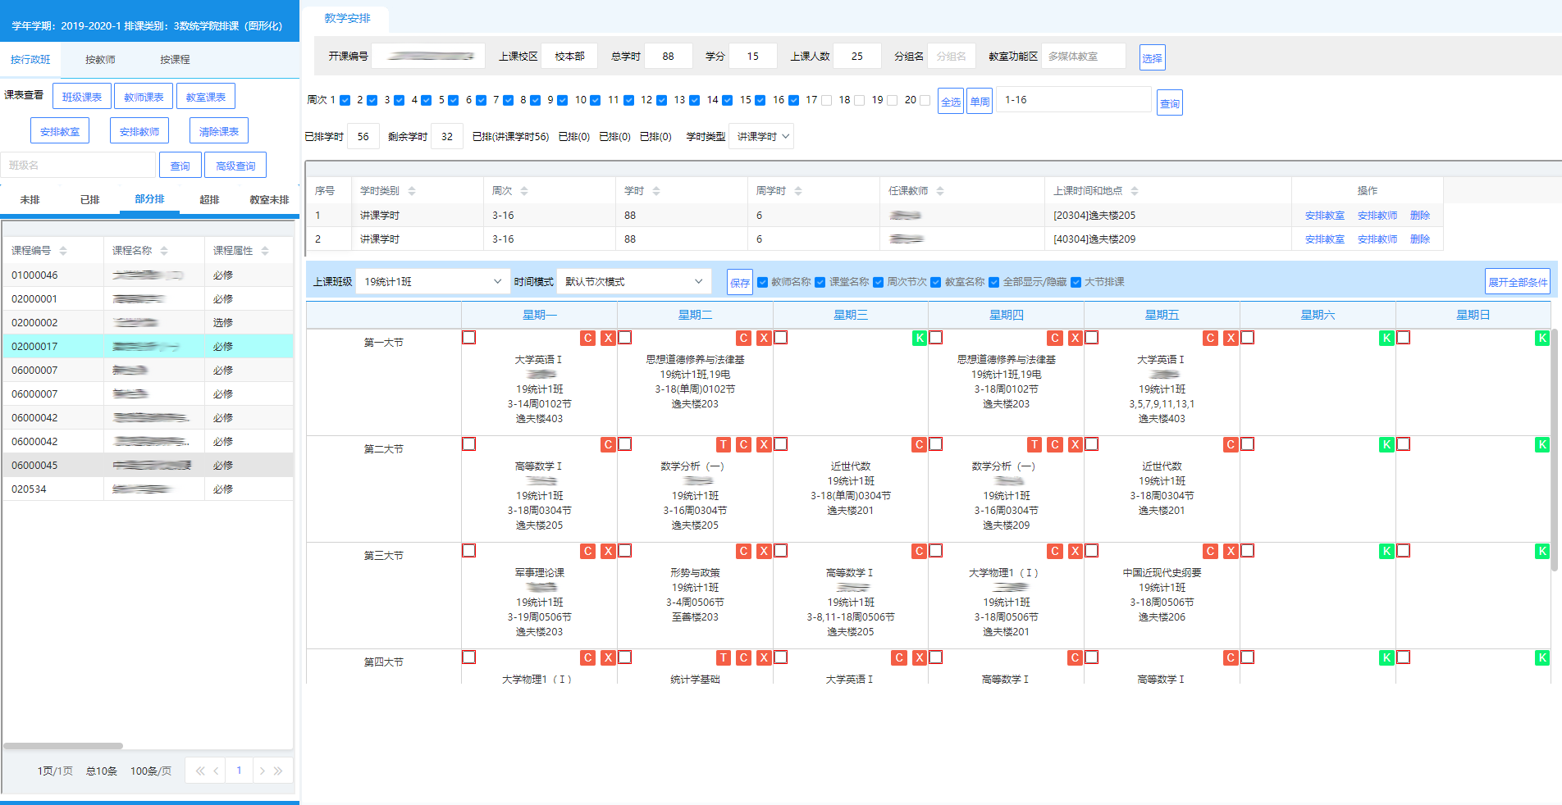Screen dimensions: 1562x805
Task: Switch to the 按教师 tab
Action: (x=100, y=60)
